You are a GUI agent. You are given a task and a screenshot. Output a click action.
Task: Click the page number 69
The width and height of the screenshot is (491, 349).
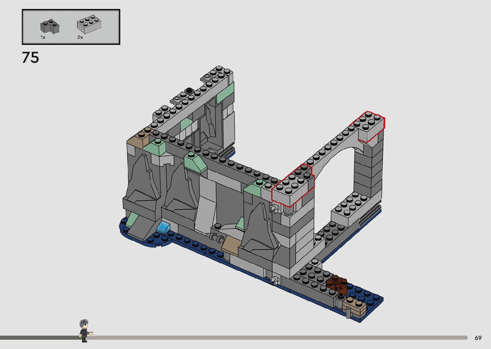tap(478, 338)
